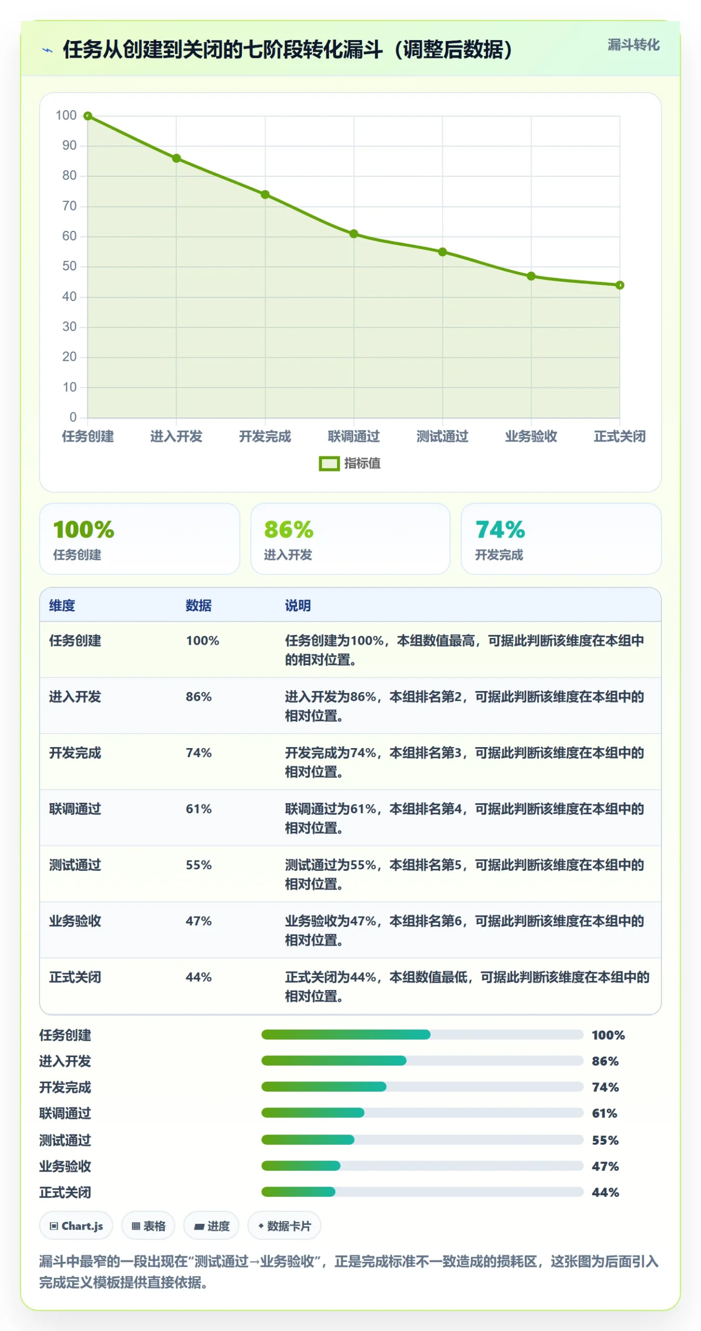Click the chart title 任务从创建到关闭的七阶段转化漏斗
This screenshot has height=1331, width=701.
[x=288, y=50]
